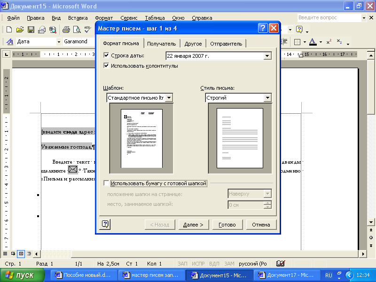
Task: Click the Garamond font name box
Action: pyautogui.click(x=78, y=42)
